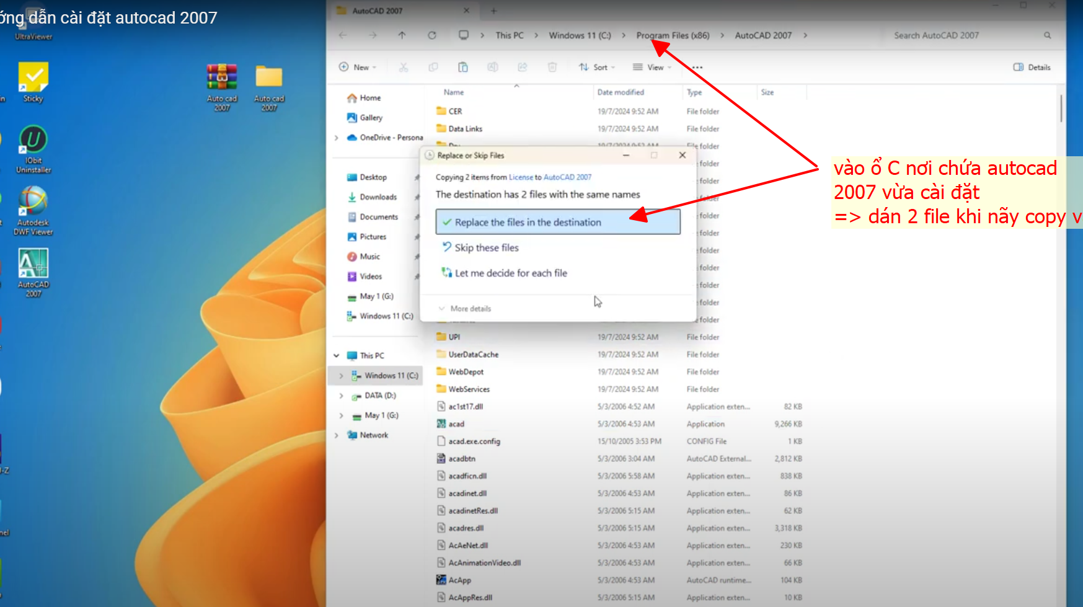Select the AutoCAD 2007 Explorer tab
Image resolution: width=1083 pixels, height=607 pixels.
tap(403, 11)
